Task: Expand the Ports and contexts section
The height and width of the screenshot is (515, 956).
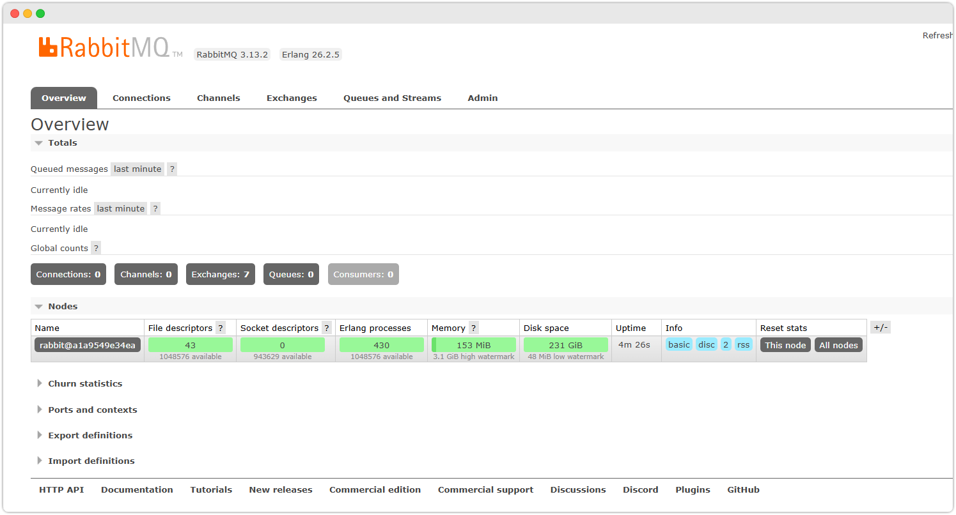Action: (x=87, y=410)
